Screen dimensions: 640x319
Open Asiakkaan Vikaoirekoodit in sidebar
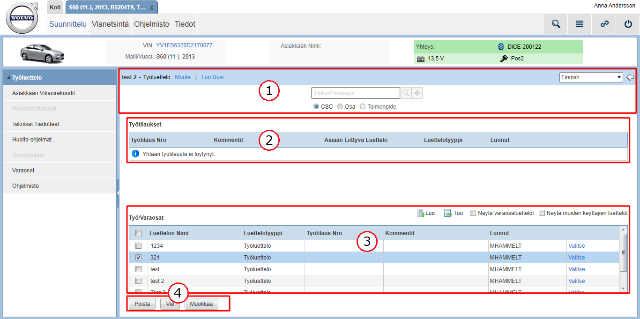coord(60,93)
